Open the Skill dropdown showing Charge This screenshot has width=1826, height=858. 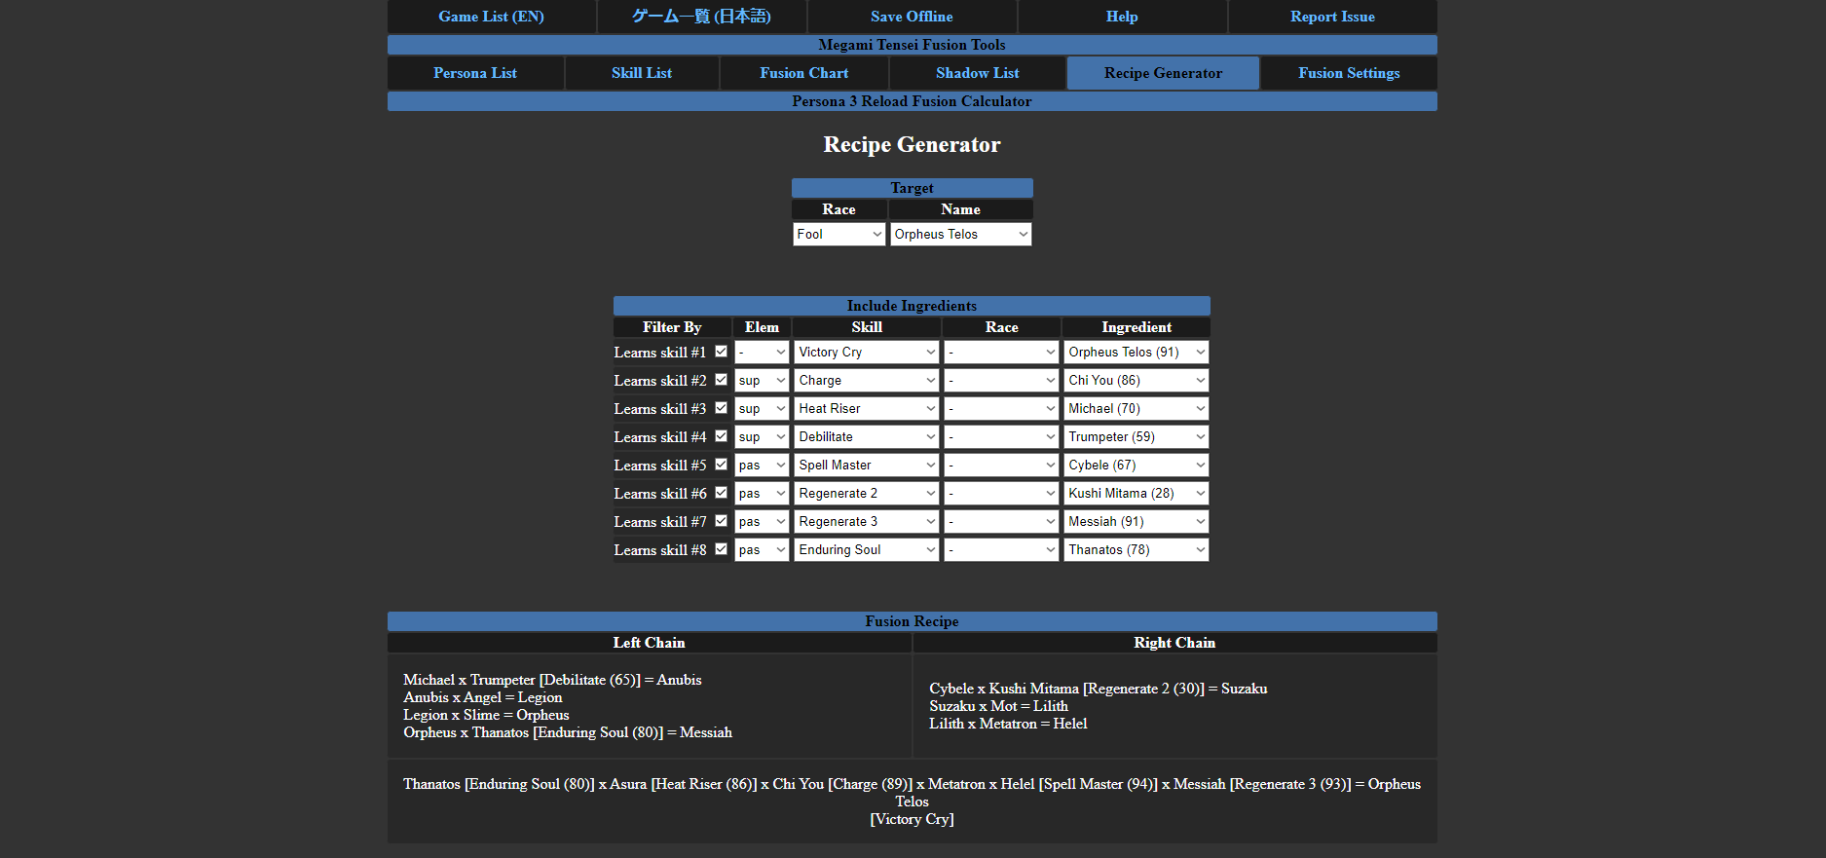pos(867,381)
